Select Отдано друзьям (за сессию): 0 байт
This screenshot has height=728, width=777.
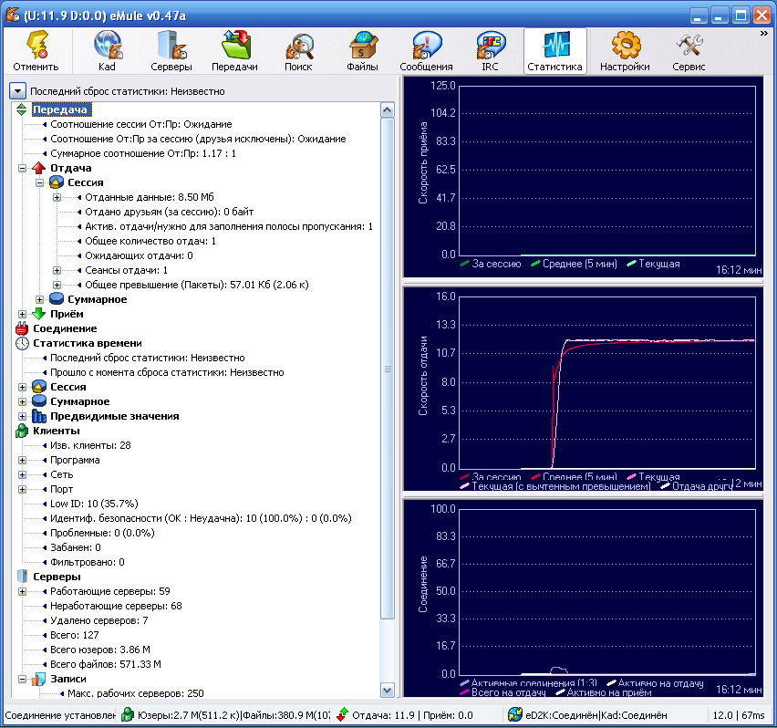169,212
